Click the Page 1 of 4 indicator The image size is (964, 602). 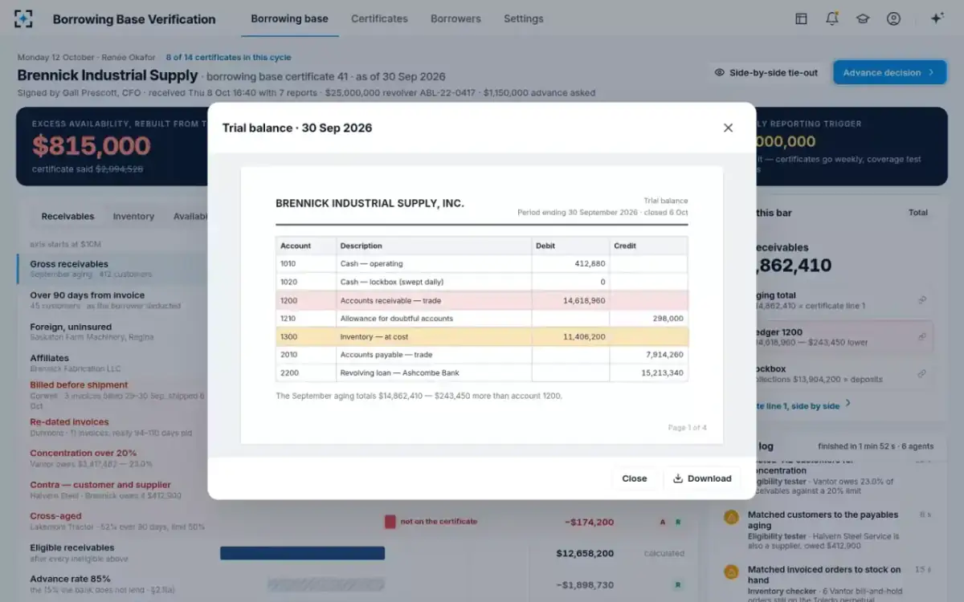tap(688, 428)
